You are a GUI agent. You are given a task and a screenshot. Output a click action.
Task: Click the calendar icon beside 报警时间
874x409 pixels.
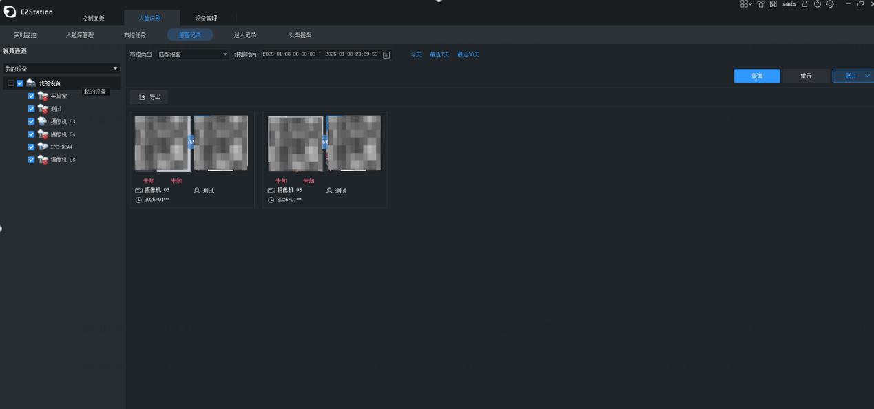[387, 54]
